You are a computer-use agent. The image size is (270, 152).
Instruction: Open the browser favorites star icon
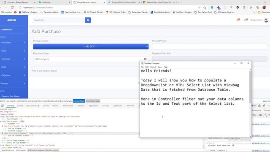click(x=251, y=8)
